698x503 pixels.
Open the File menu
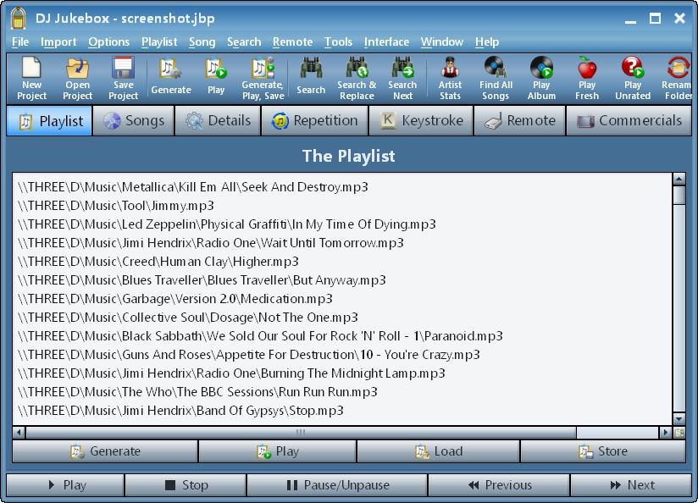pyautogui.click(x=20, y=41)
